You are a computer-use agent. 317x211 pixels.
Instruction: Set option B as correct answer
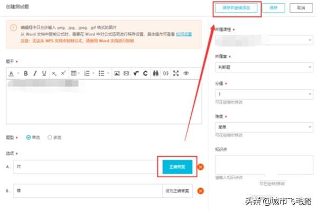(x=178, y=191)
